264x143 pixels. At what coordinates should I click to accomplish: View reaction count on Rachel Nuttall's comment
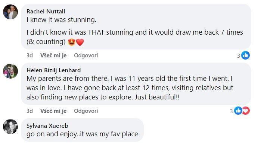click(x=238, y=55)
